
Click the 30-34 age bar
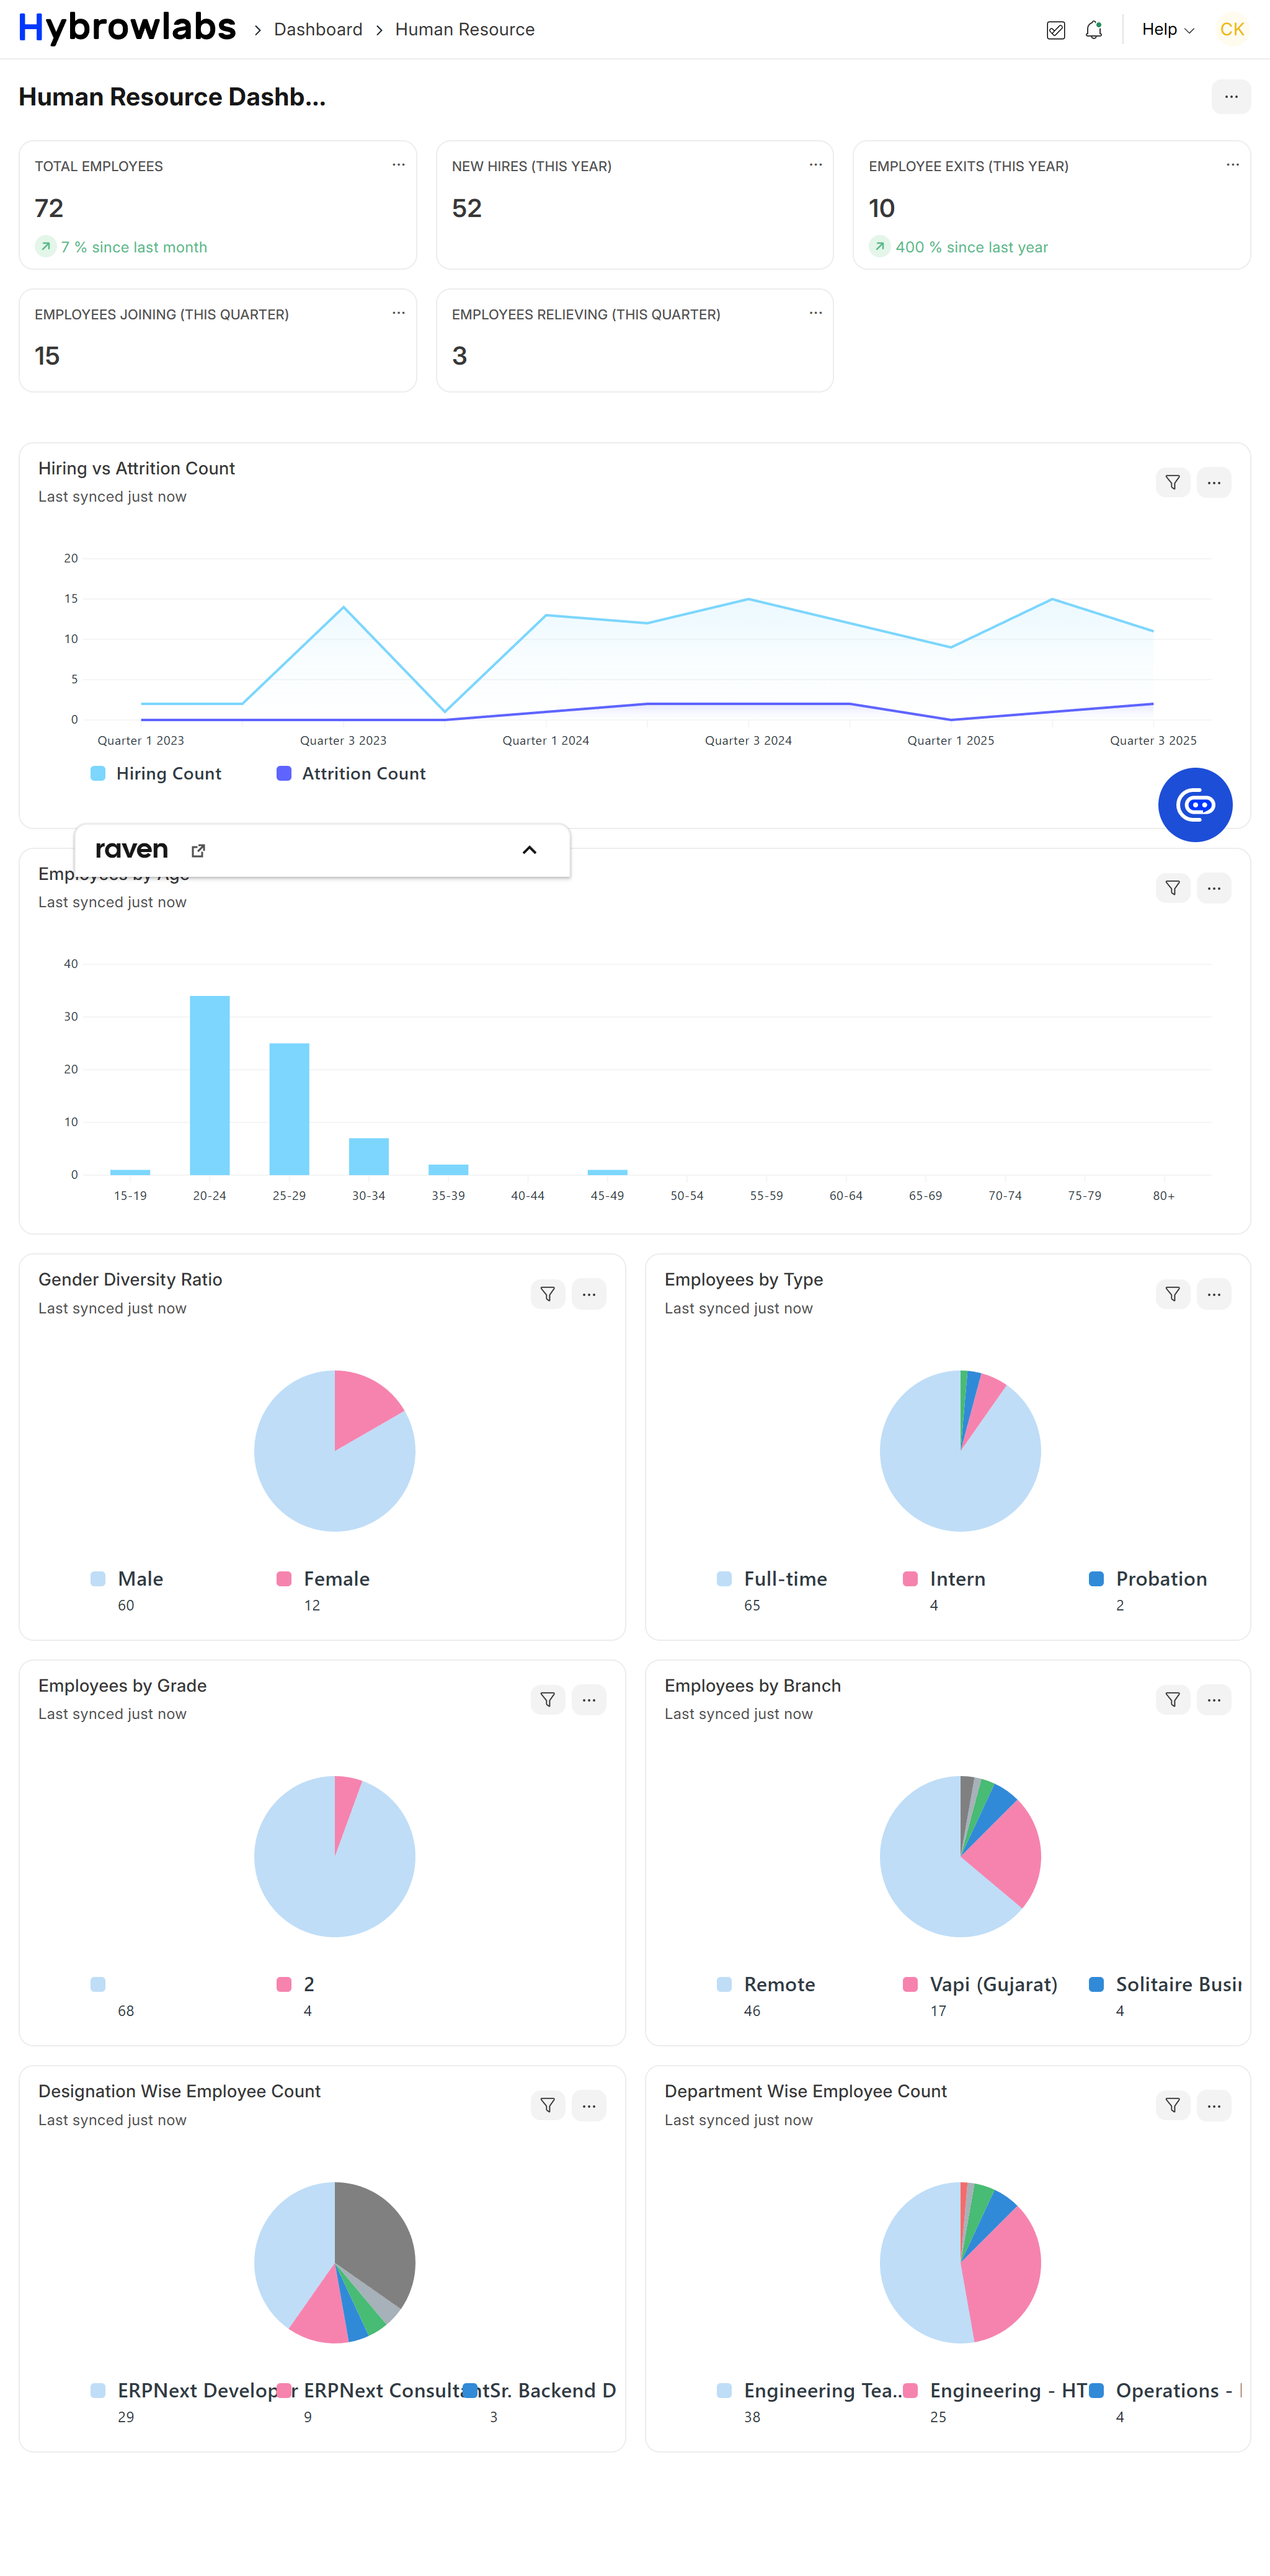point(369,1156)
